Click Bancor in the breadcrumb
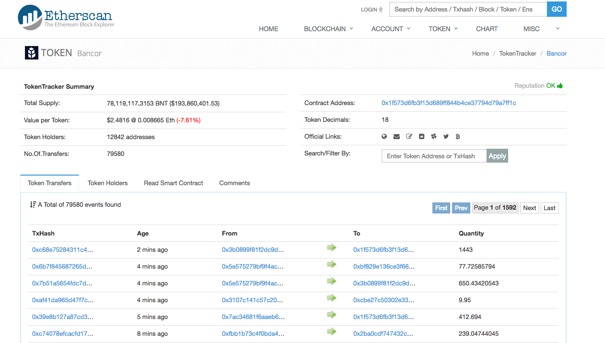This screenshot has width=605, height=343. [x=557, y=54]
